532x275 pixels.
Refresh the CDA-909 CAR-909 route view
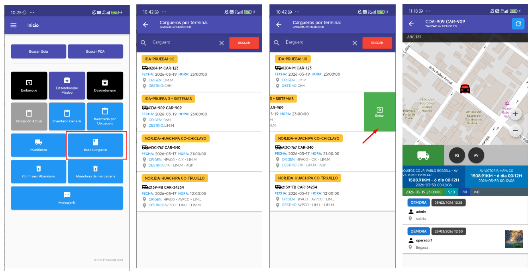(518, 24)
